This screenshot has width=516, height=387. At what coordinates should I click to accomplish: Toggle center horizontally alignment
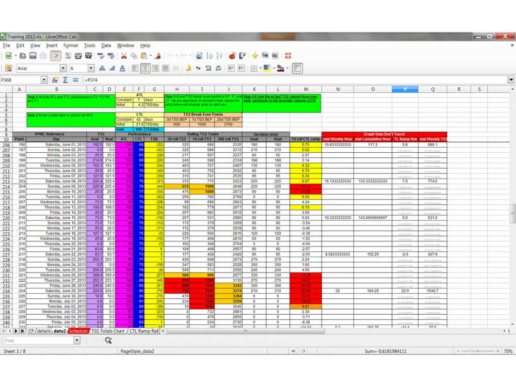(x=145, y=68)
